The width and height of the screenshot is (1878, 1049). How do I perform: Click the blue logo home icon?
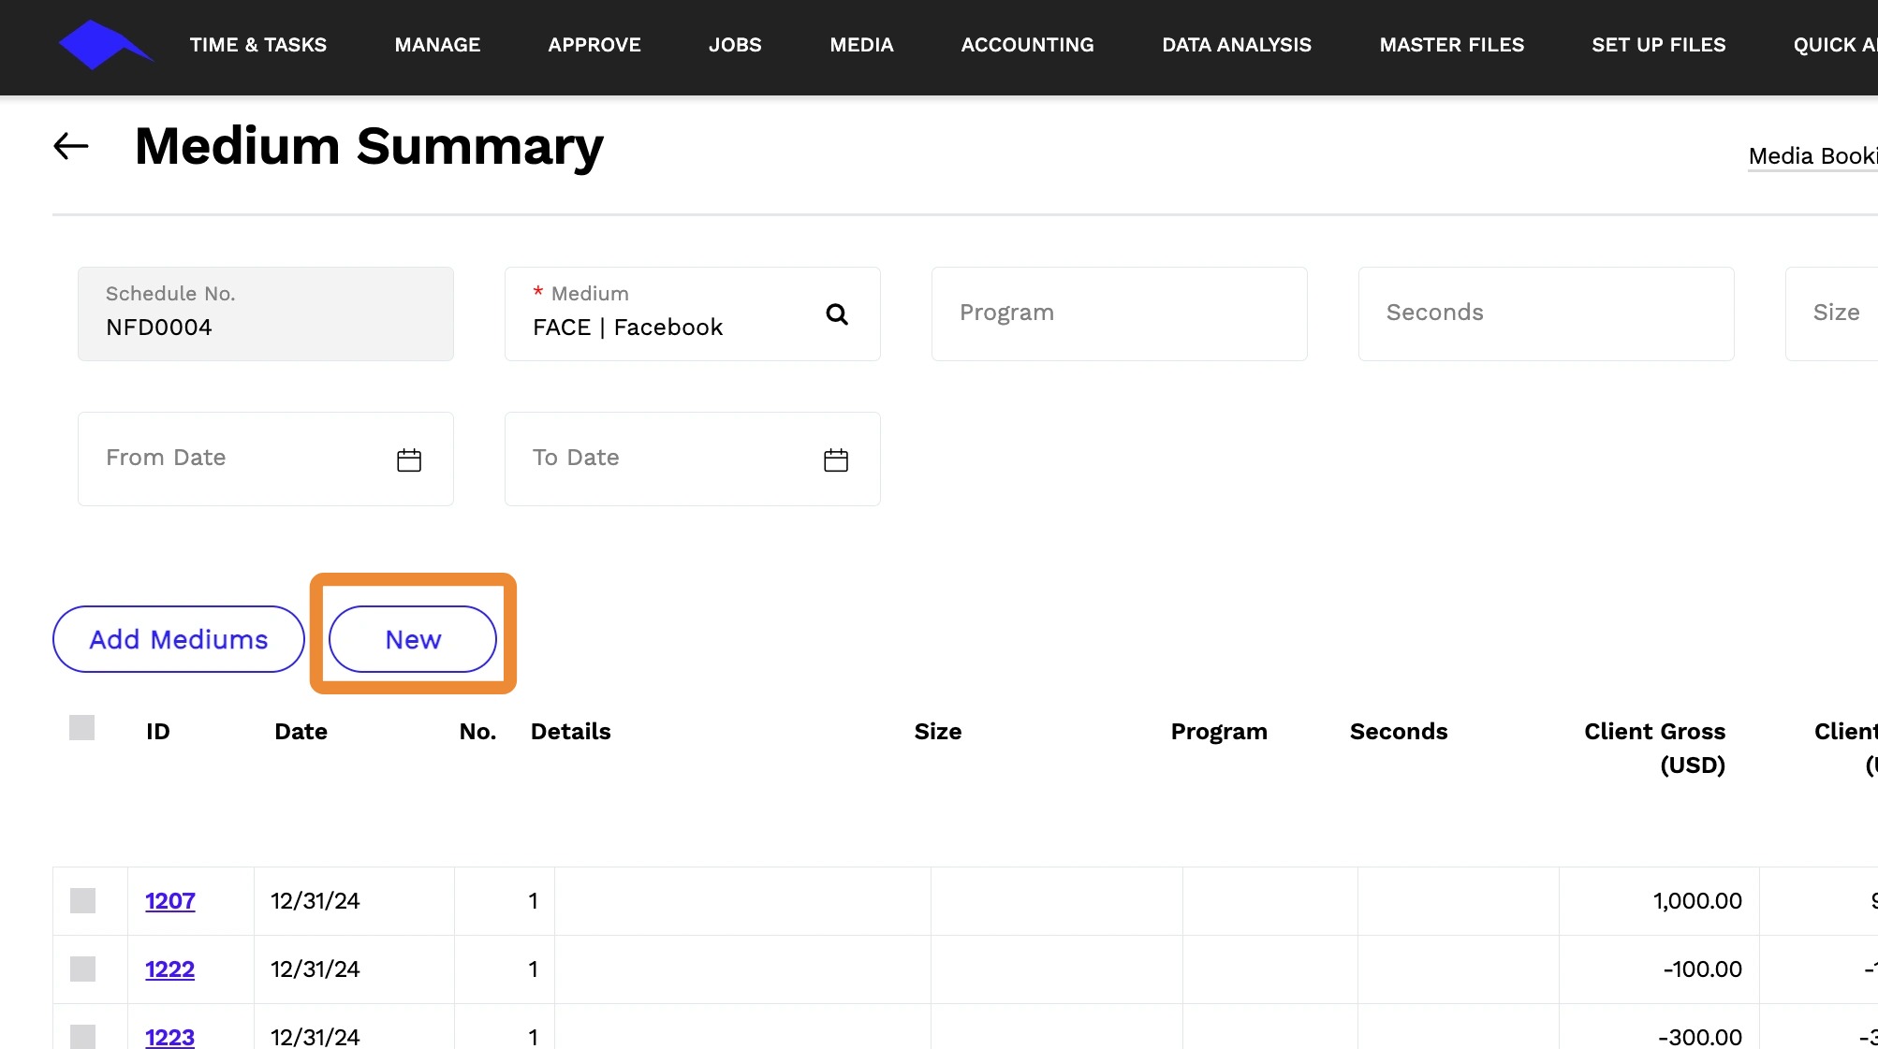click(103, 45)
